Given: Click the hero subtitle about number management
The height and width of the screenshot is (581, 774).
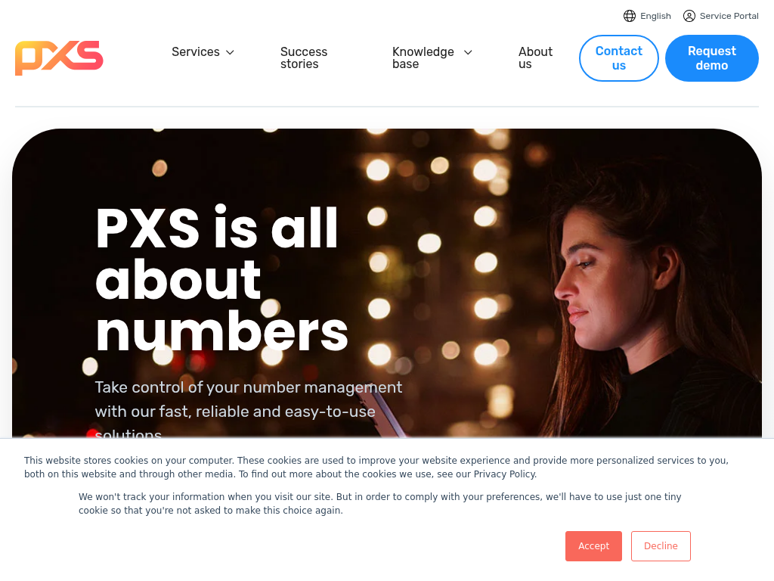Looking at the screenshot, I should (x=248, y=409).
